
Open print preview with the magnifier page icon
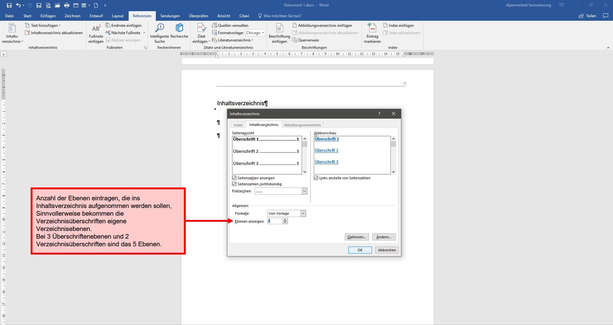[48, 5]
